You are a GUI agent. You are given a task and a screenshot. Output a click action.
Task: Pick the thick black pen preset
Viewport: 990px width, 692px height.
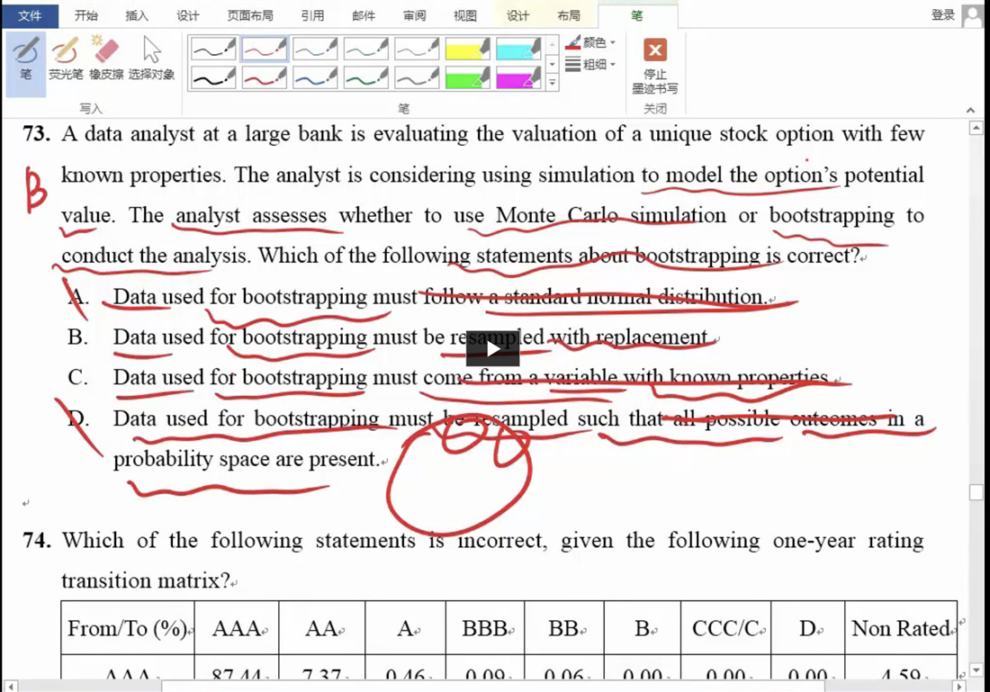click(213, 77)
